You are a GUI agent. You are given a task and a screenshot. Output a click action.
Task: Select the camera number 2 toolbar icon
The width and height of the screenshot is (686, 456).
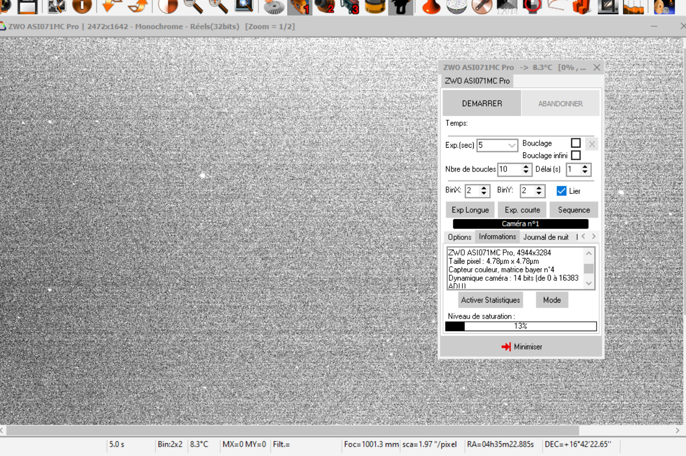coord(325,6)
